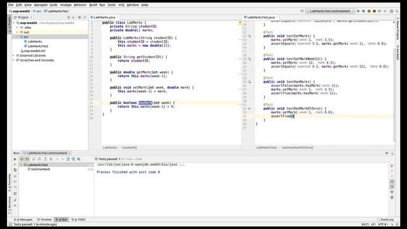Click Collapse All icon in Project panel header

[x=74, y=17]
